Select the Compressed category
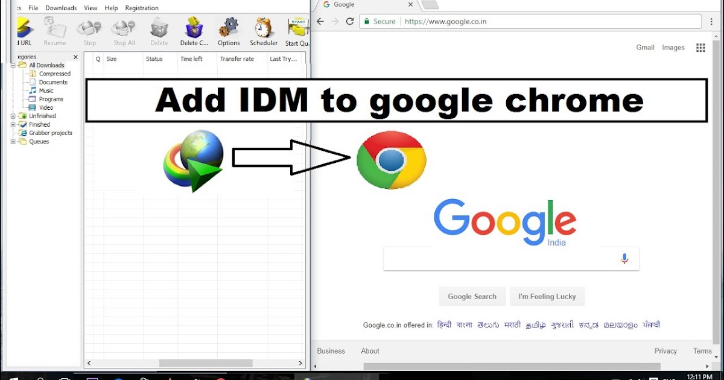This screenshot has width=724, height=380. pyautogui.click(x=54, y=74)
